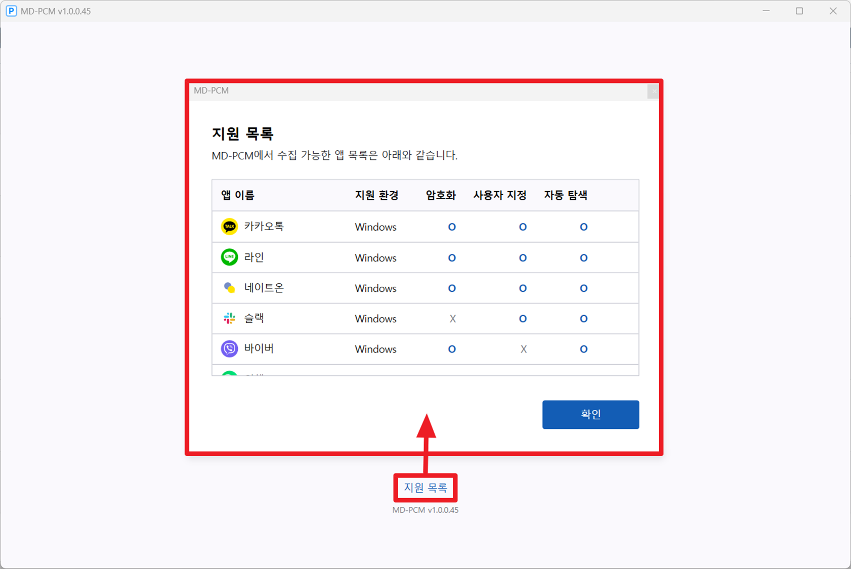Select the 바이버 app name

tap(259, 348)
